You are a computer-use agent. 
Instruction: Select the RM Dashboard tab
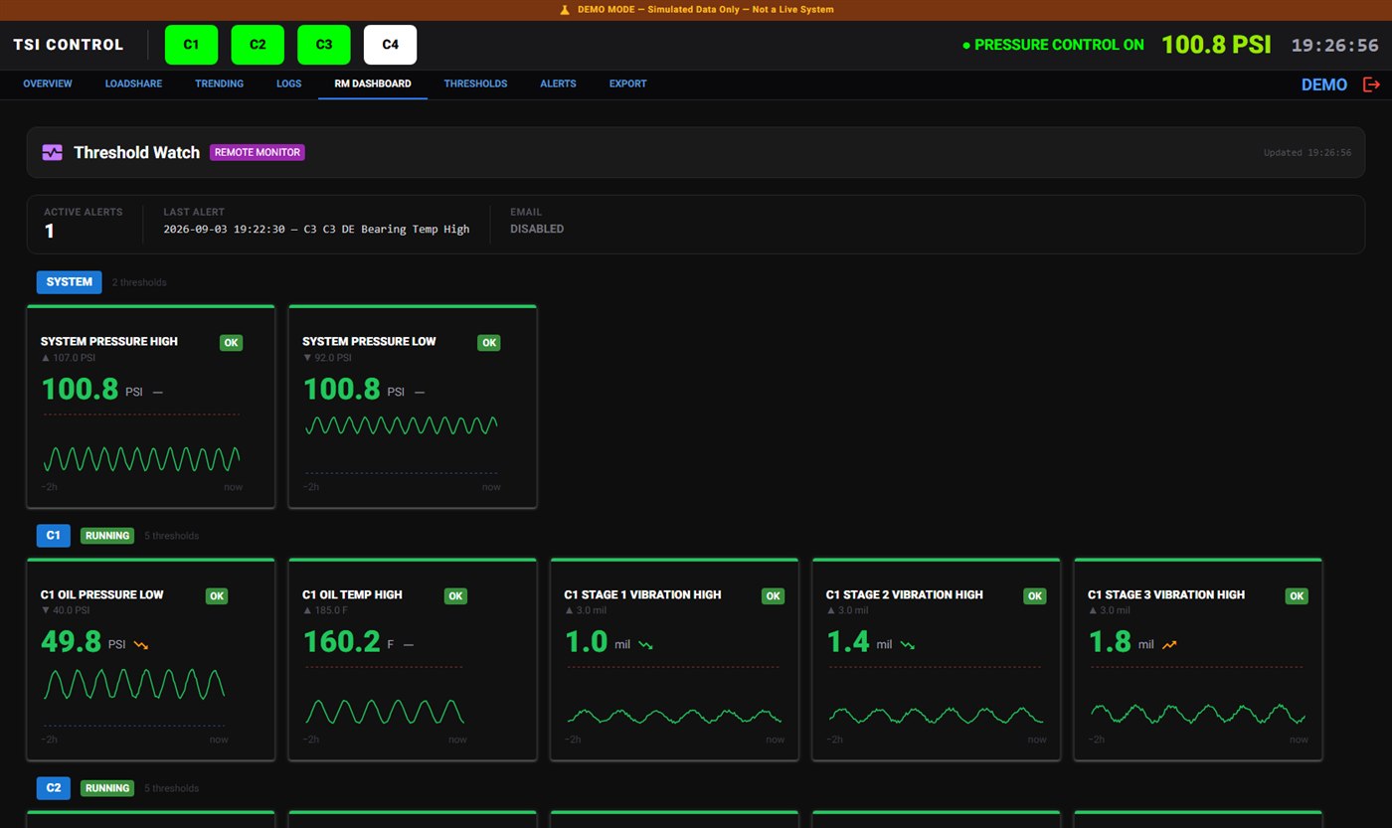click(x=373, y=83)
